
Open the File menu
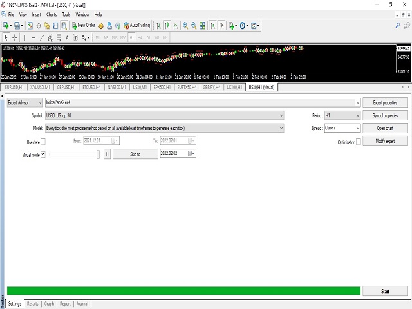11,14
